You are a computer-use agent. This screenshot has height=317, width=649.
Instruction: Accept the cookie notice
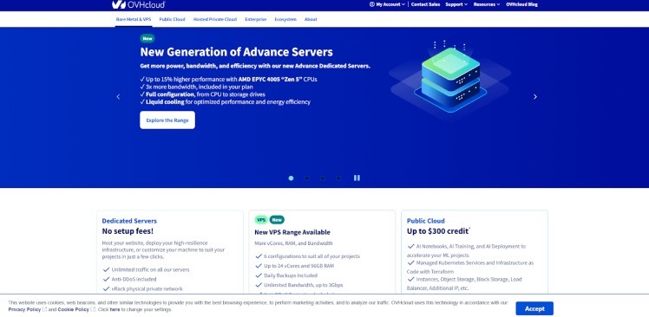point(534,308)
